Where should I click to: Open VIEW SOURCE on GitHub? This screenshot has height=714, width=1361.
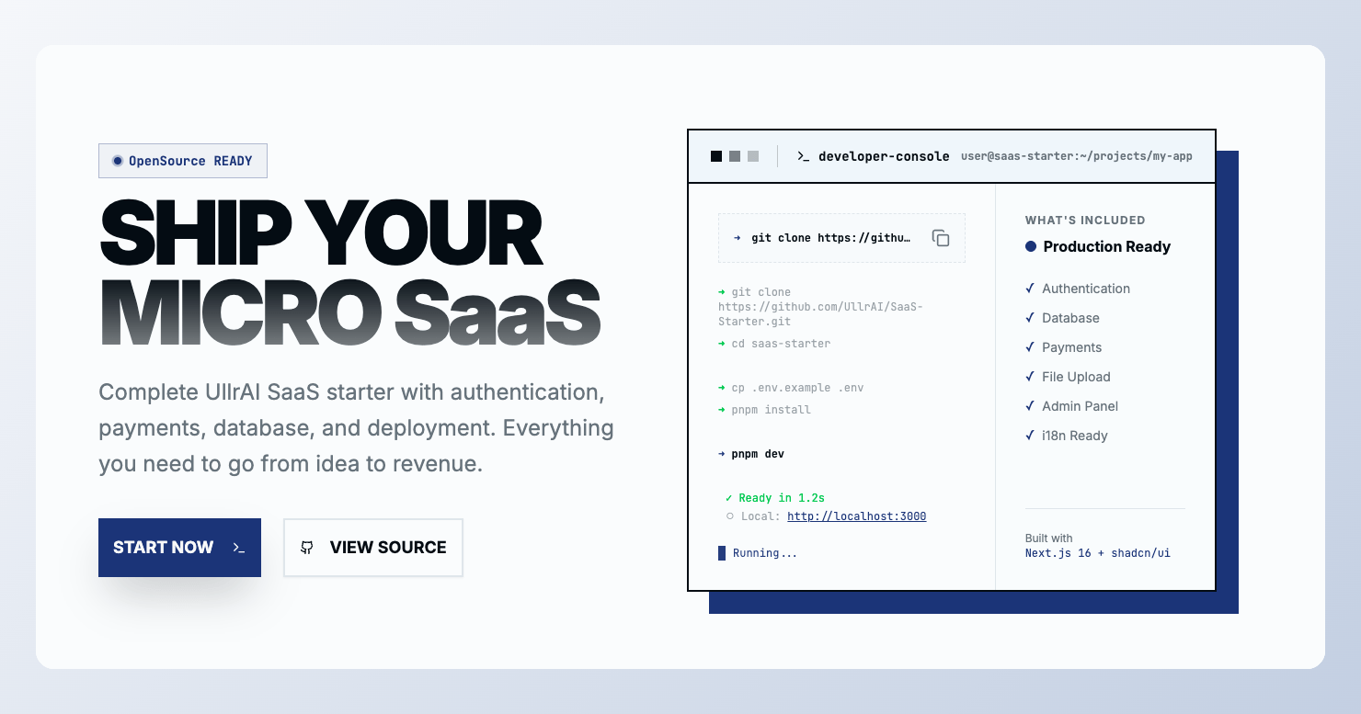[373, 548]
